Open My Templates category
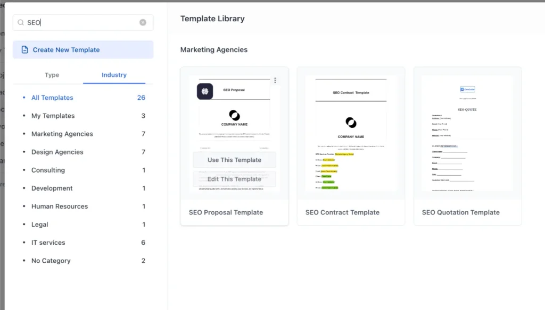 pyautogui.click(x=53, y=116)
